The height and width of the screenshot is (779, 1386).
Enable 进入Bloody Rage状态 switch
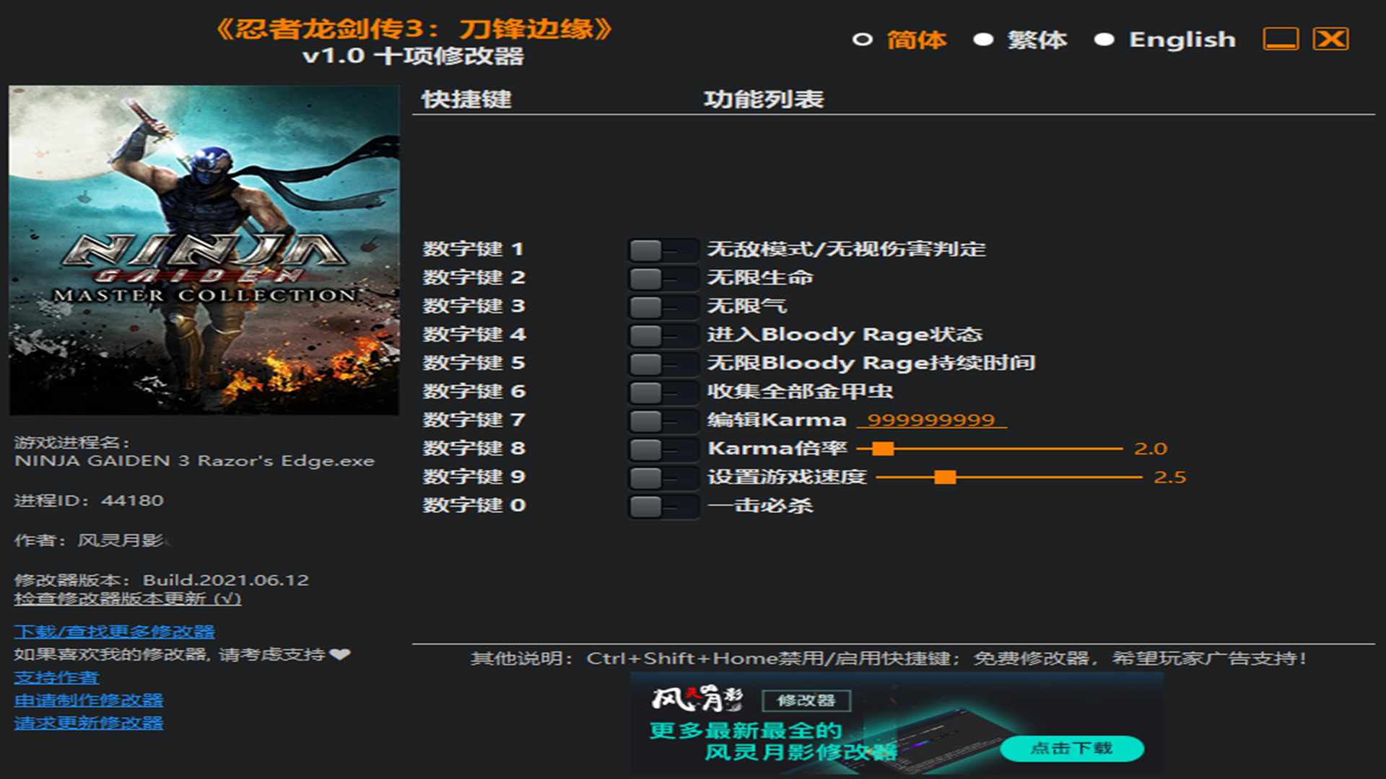pos(662,335)
